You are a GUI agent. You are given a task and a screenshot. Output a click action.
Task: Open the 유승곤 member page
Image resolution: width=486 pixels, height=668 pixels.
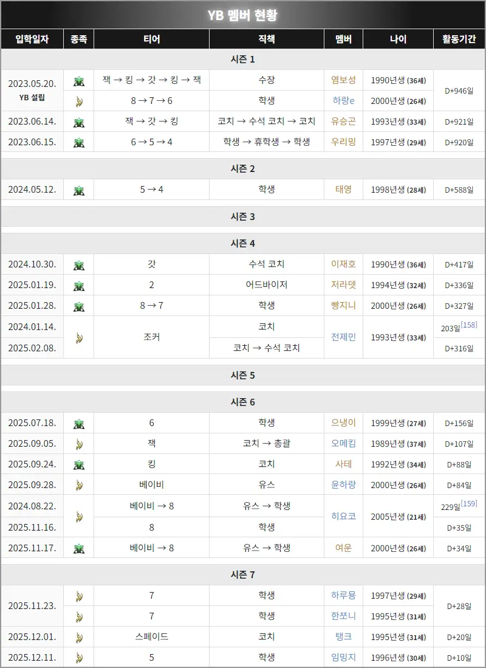coord(343,121)
